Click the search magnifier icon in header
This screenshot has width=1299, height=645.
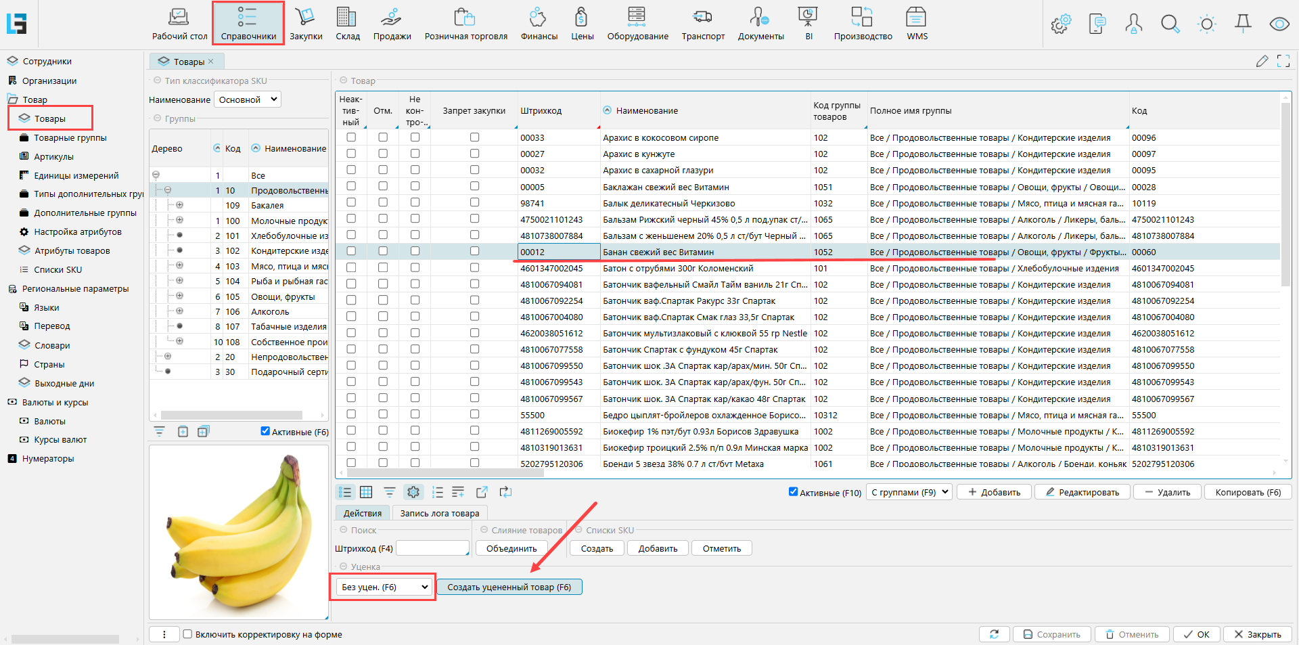(x=1170, y=24)
